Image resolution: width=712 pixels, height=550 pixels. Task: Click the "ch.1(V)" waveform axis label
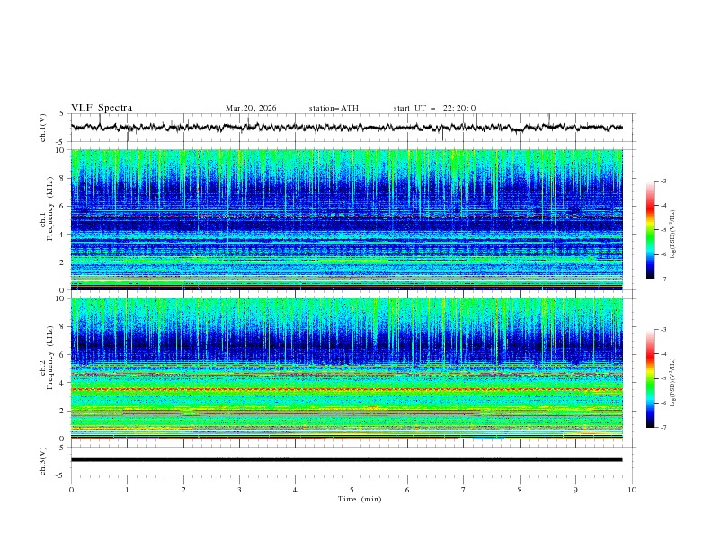[43, 128]
